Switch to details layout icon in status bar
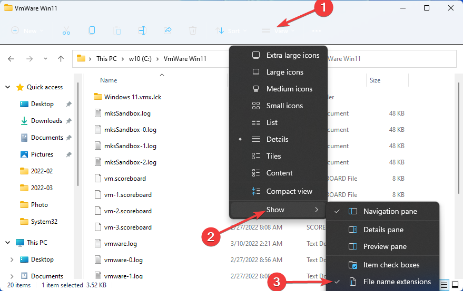The height and width of the screenshot is (291, 463). (444, 285)
